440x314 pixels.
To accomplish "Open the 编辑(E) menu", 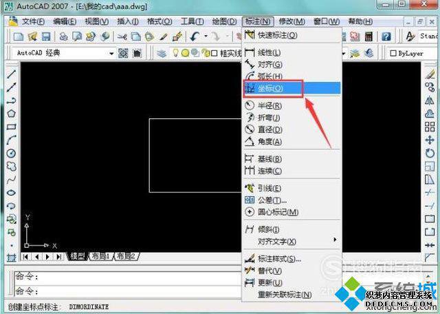I will [x=65, y=21].
